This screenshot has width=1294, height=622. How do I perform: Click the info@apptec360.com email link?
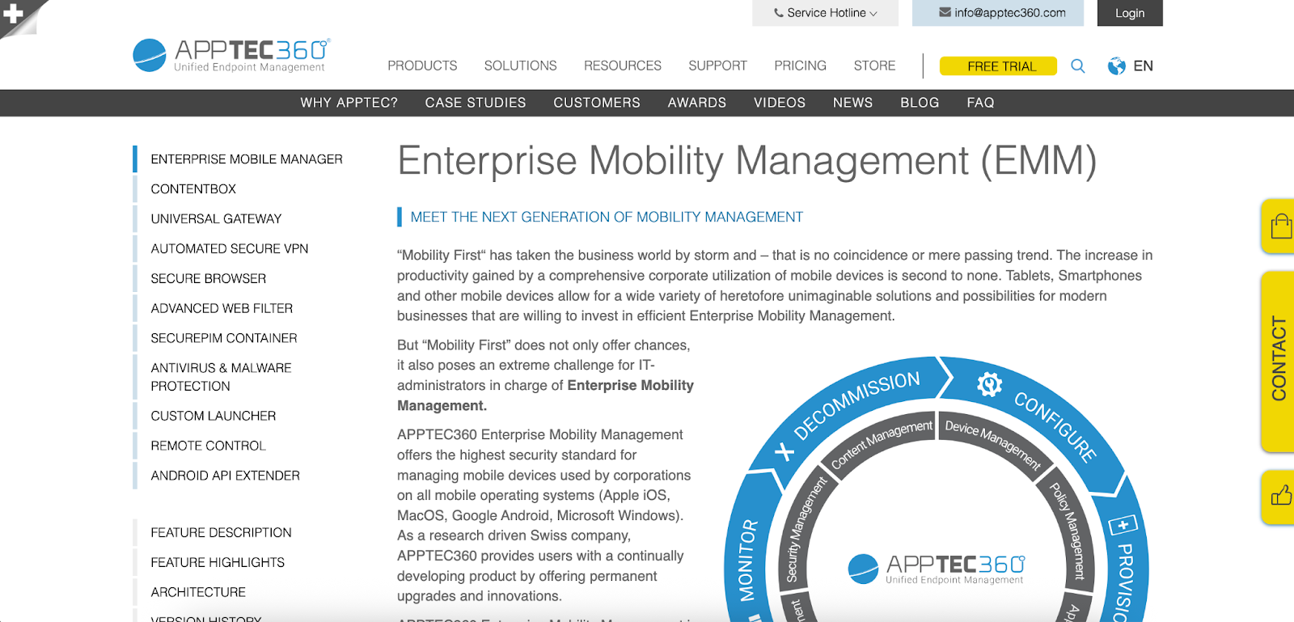tap(1010, 13)
